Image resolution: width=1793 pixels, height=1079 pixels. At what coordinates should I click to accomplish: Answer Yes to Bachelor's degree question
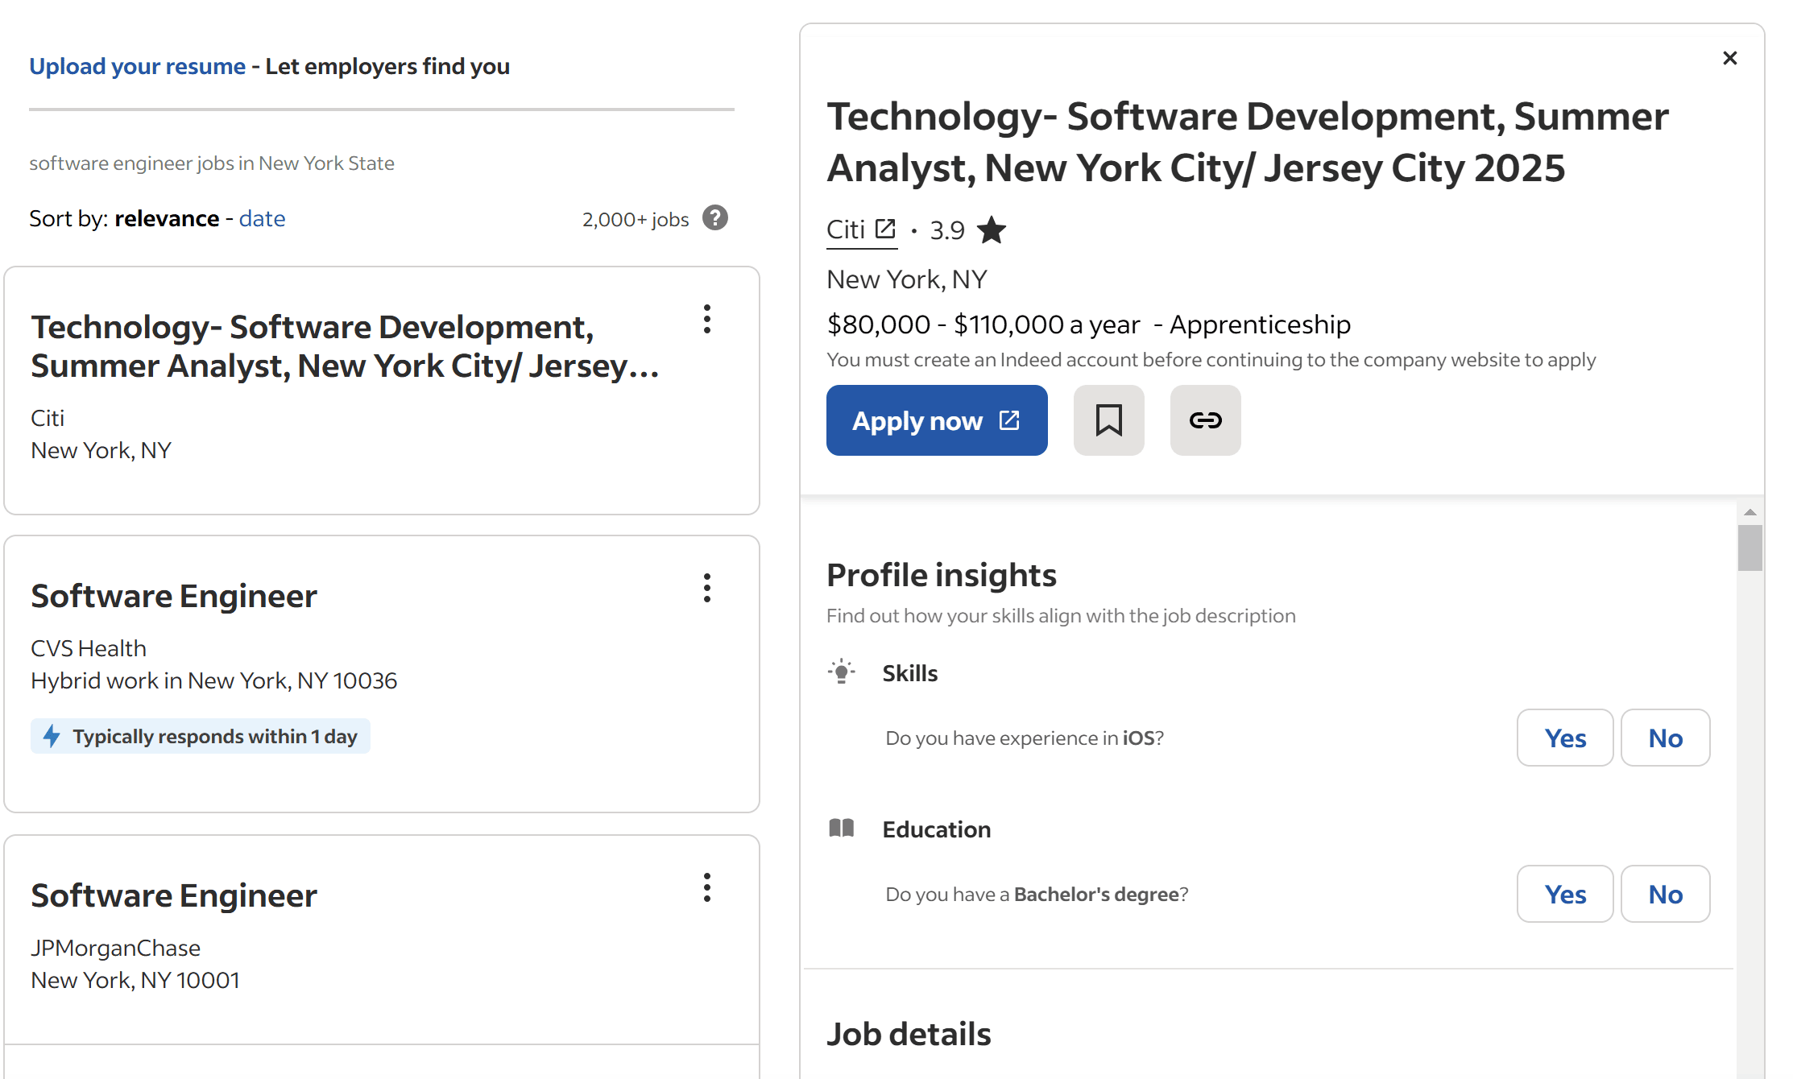[1564, 894]
